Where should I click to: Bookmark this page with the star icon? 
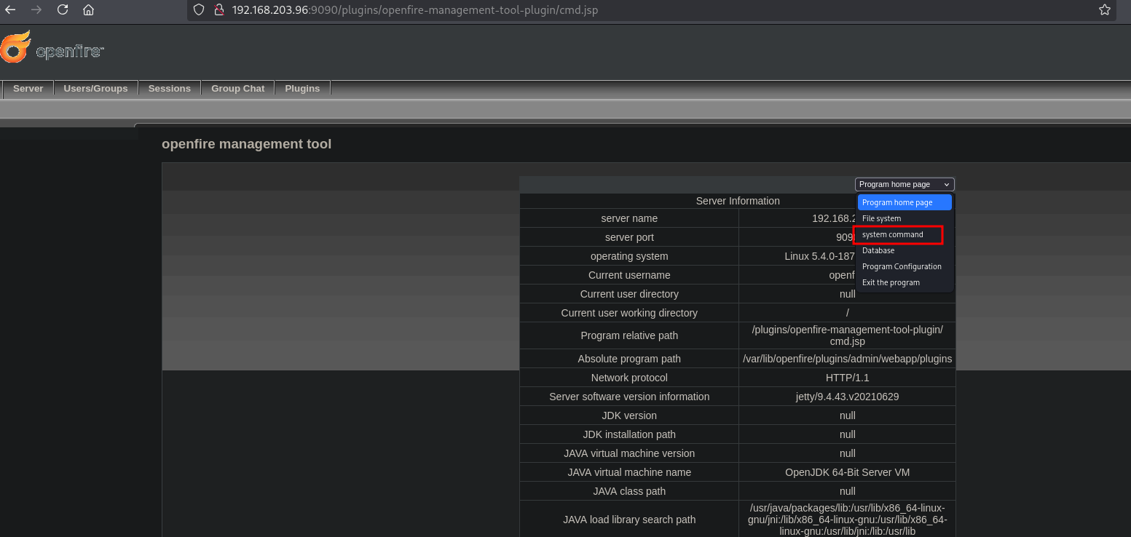[x=1104, y=10]
